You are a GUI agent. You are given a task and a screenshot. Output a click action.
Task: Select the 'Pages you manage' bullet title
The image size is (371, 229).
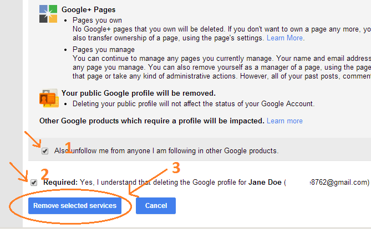click(104, 50)
